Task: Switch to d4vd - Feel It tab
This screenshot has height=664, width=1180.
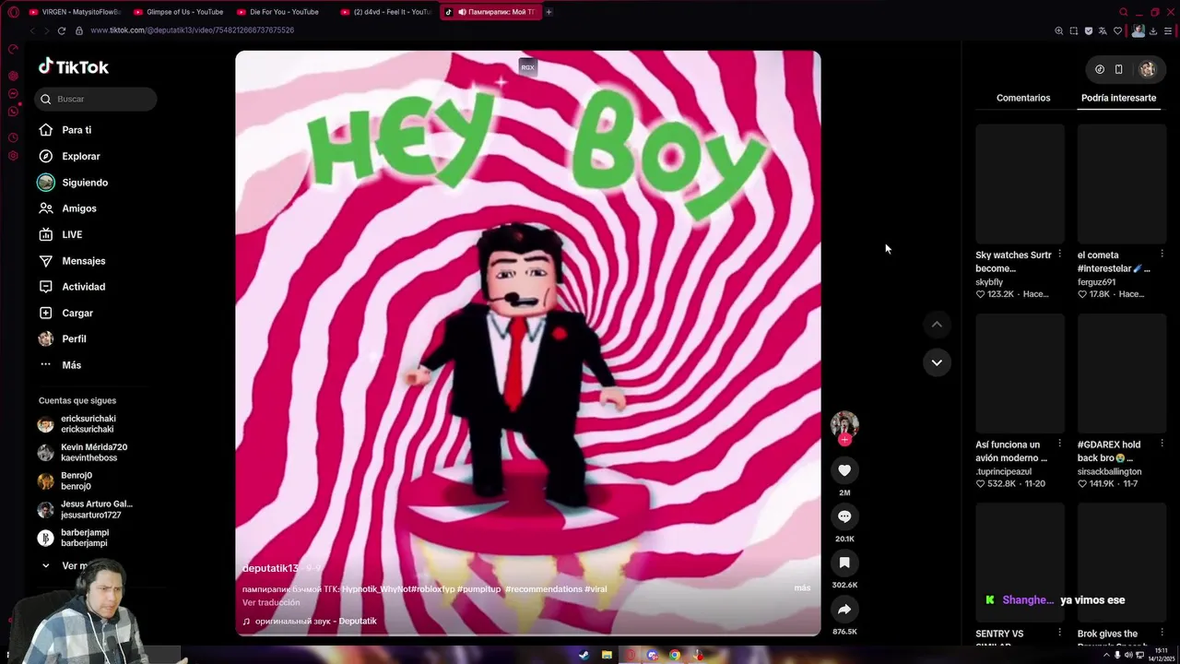Action: click(386, 12)
